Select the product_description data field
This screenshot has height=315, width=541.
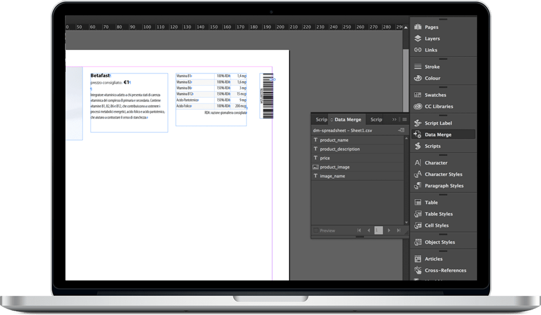[x=358, y=149]
